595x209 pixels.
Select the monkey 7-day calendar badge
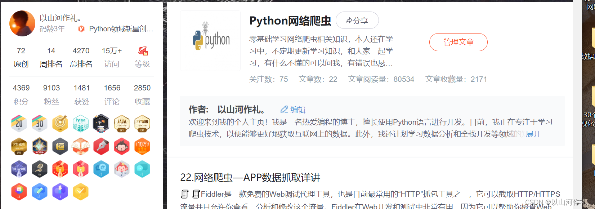tap(122, 169)
